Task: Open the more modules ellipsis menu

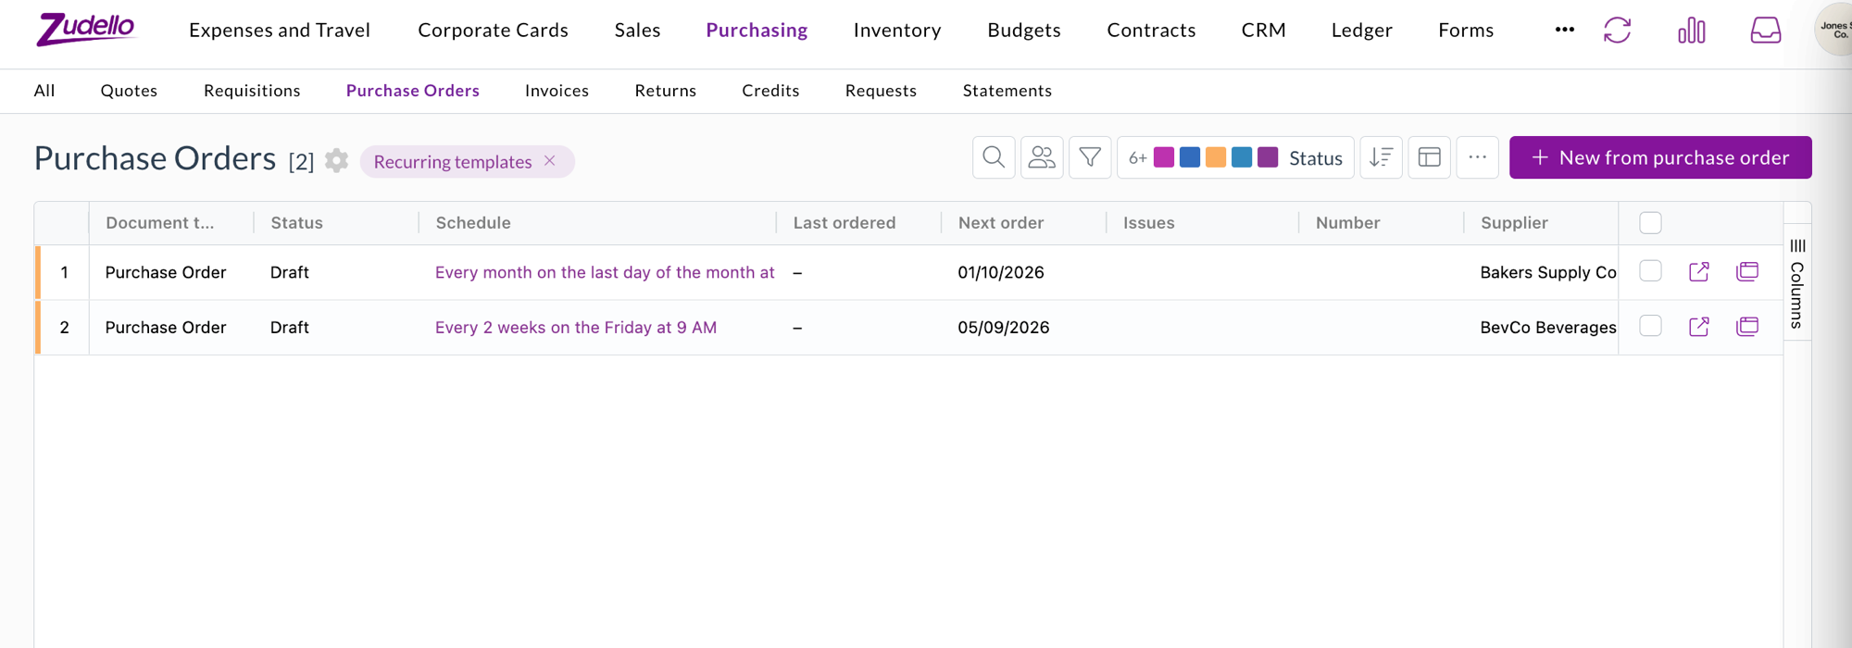Action: point(1564,30)
